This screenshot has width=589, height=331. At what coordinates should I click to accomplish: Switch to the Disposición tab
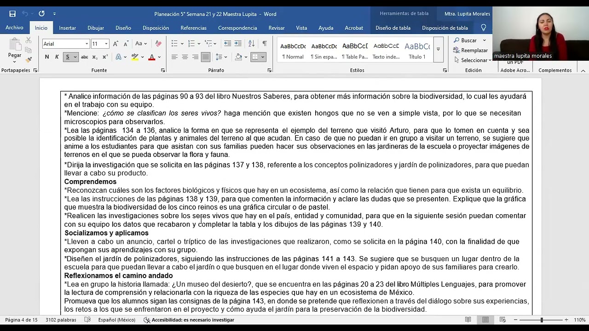tap(156, 28)
